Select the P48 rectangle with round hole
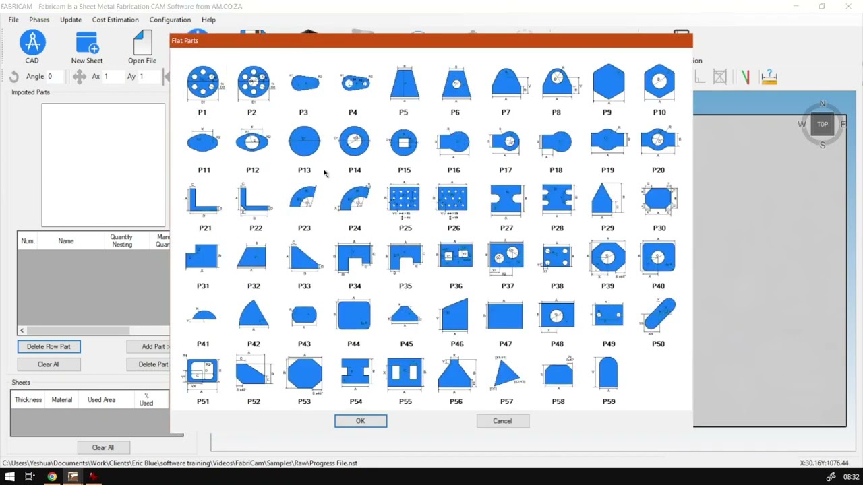The height and width of the screenshot is (485, 863). click(557, 315)
